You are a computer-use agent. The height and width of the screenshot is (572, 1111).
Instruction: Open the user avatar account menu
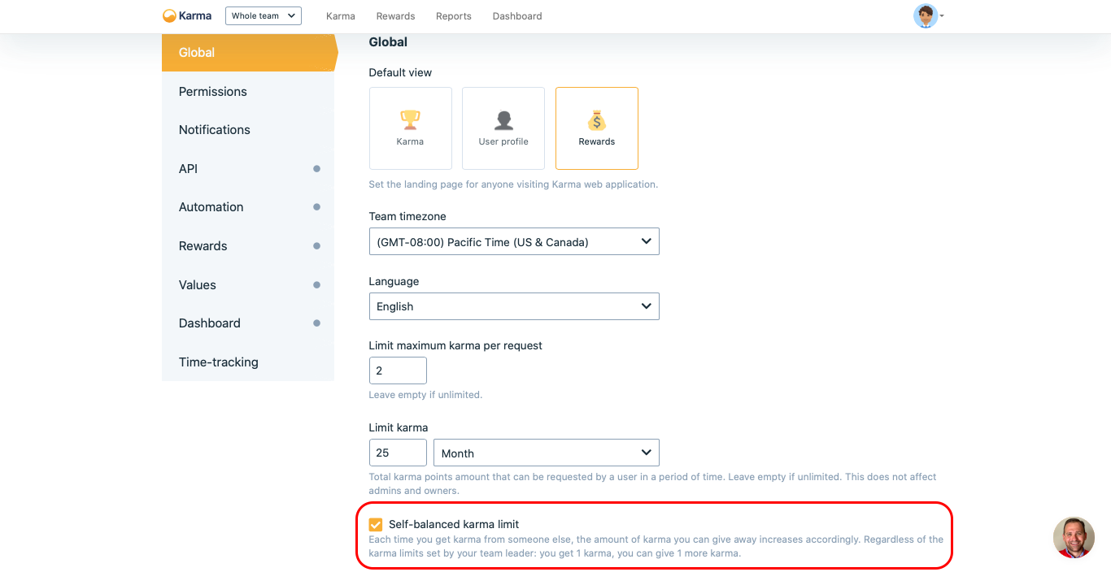point(928,15)
